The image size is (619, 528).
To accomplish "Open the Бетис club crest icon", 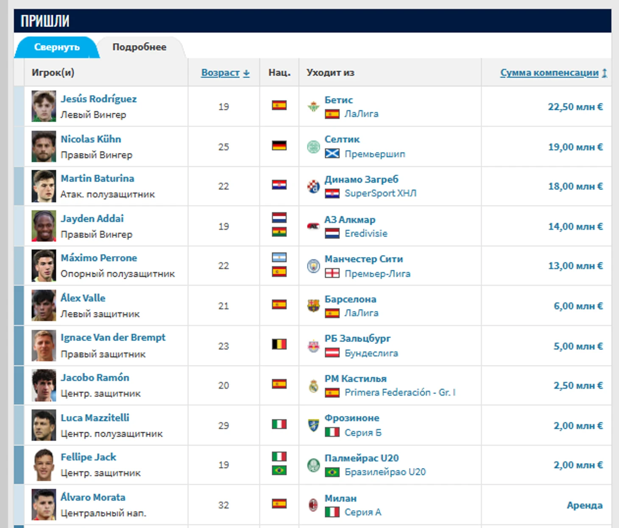I will [313, 106].
